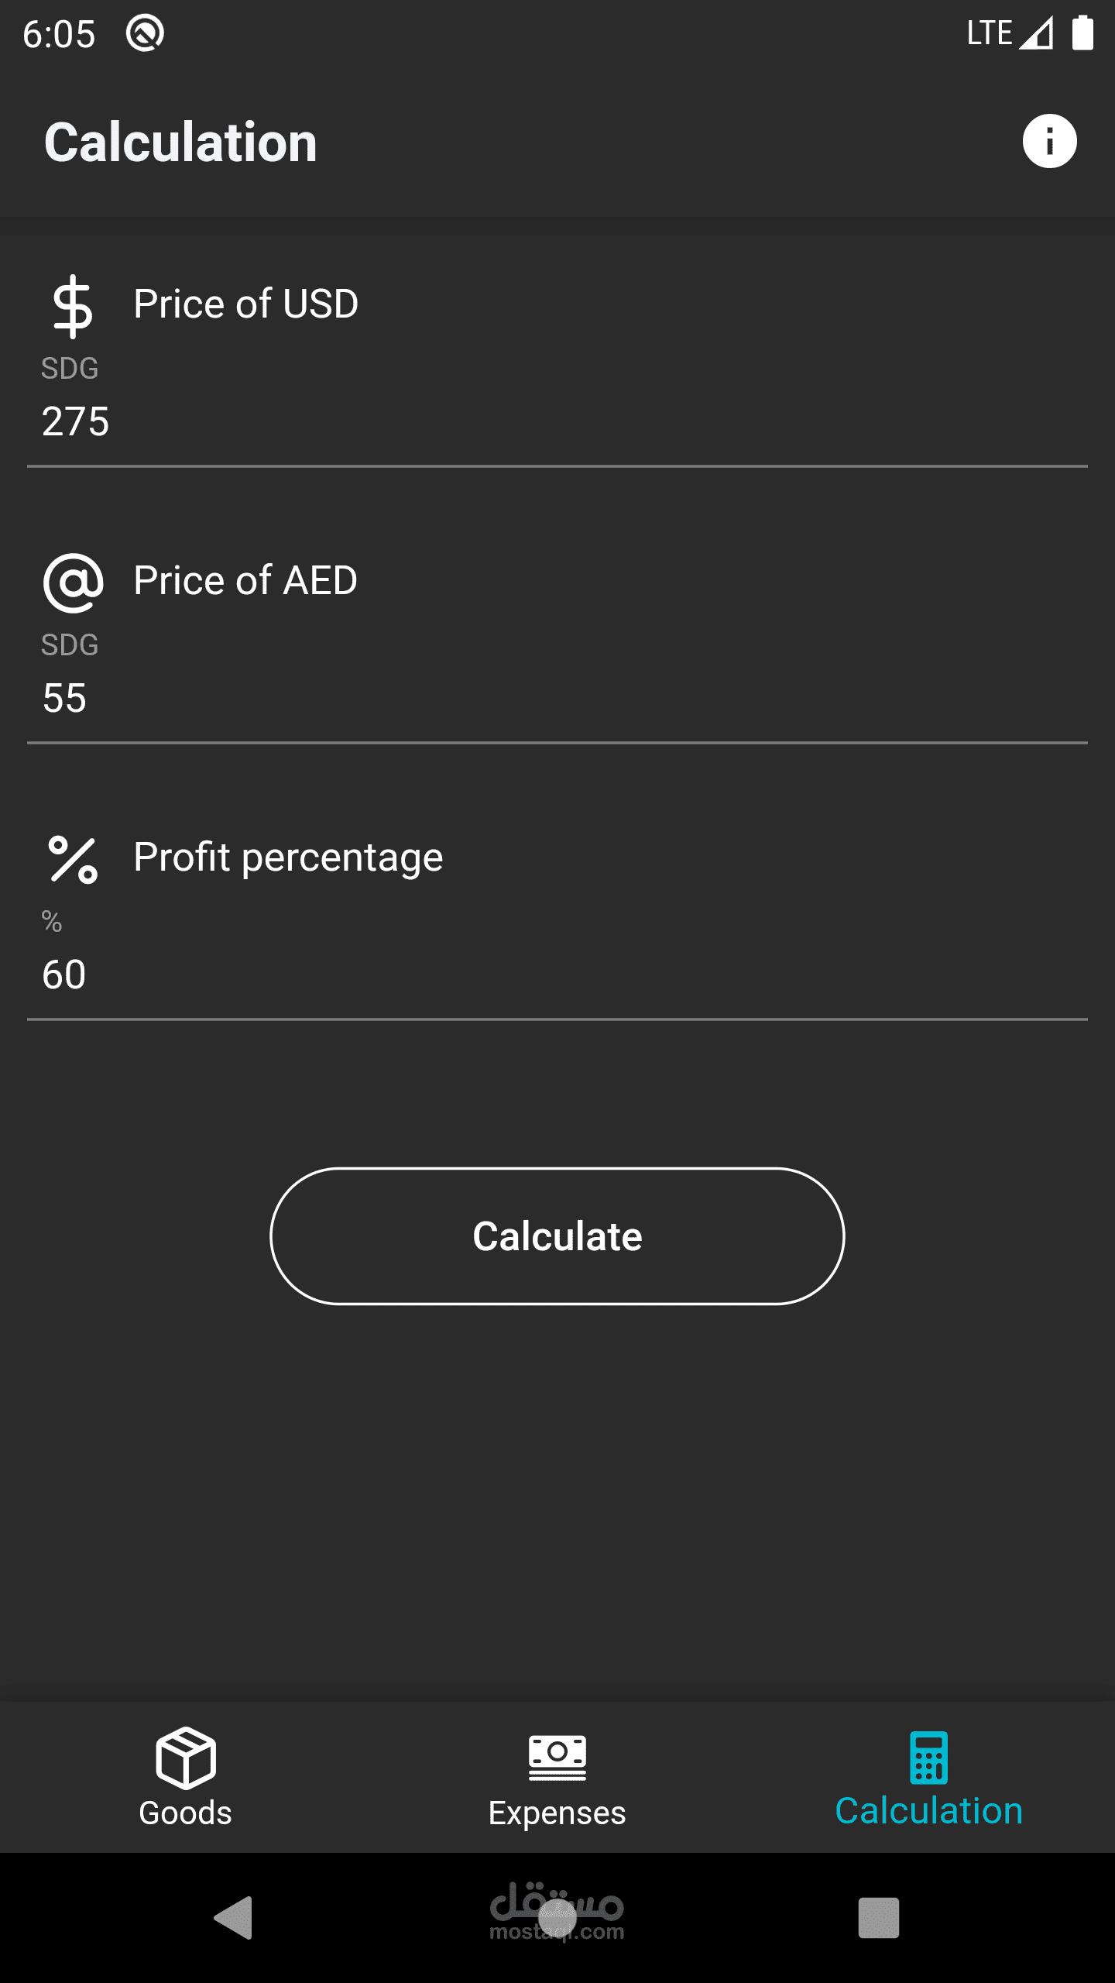The image size is (1115, 1983).
Task: Click the at-sign AED icon
Action: click(73, 583)
